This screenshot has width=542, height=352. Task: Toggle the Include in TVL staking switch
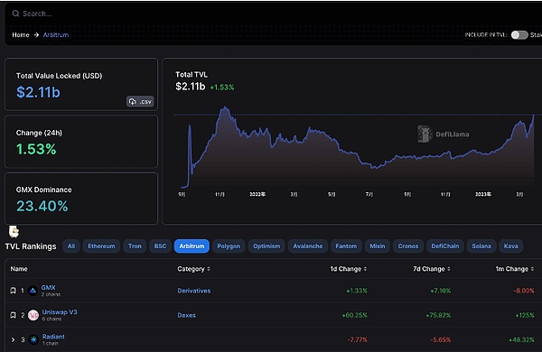pos(519,35)
